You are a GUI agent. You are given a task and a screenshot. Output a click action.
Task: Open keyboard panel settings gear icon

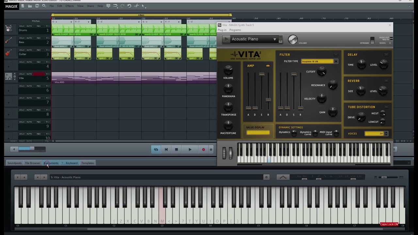click(266, 177)
